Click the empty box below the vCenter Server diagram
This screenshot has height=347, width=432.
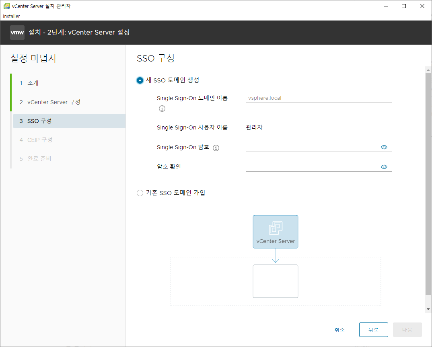pos(275,281)
